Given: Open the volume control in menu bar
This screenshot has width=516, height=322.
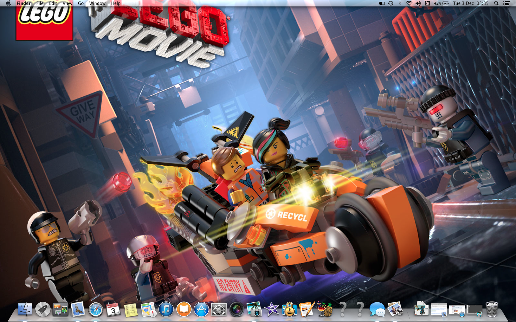Looking at the screenshot, I should coord(418,3).
